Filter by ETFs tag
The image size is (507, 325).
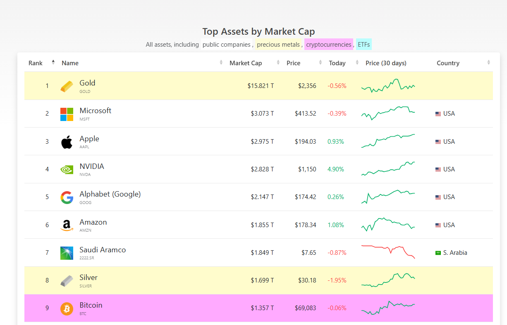point(364,45)
